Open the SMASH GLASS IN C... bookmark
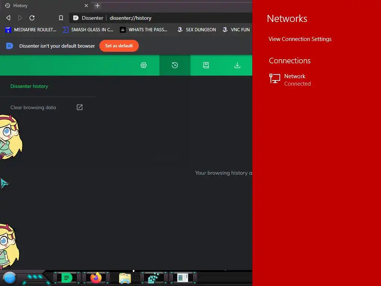The height and width of the screenshot is (286, 381). 88,30
